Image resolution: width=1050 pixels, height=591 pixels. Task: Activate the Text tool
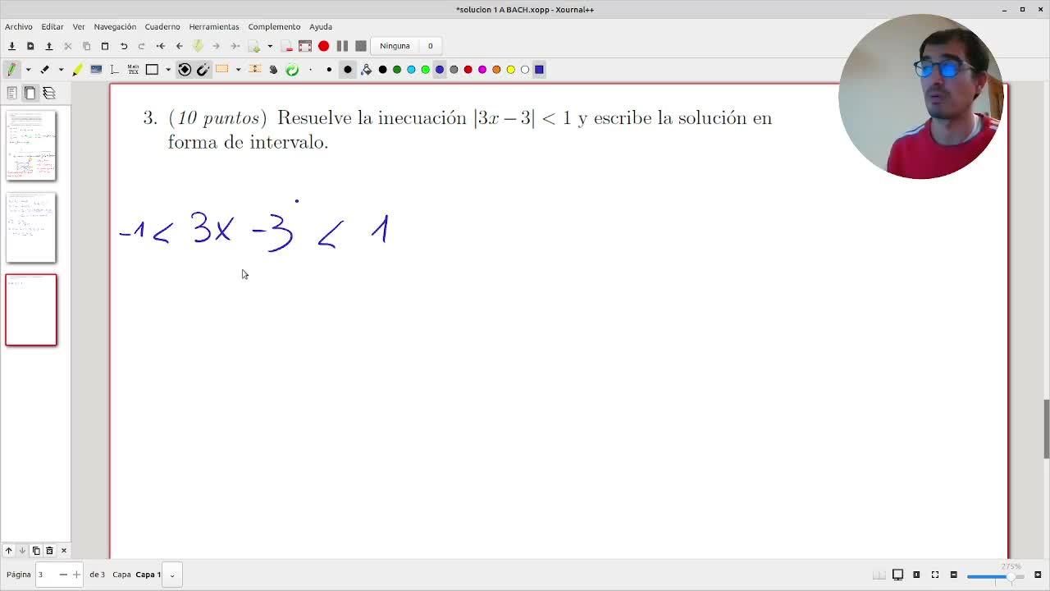(x=114, y=70)
